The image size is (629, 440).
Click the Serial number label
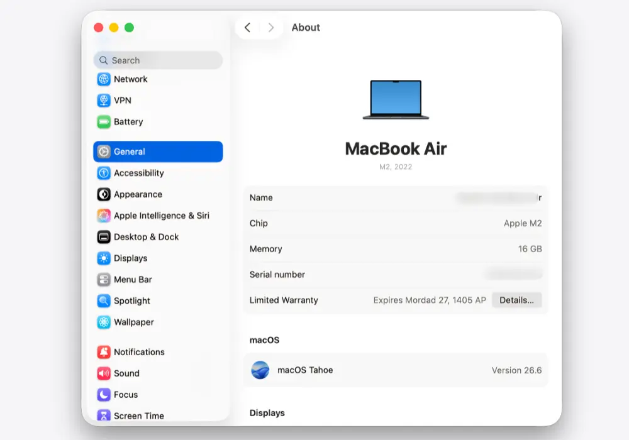click(277, 275)
